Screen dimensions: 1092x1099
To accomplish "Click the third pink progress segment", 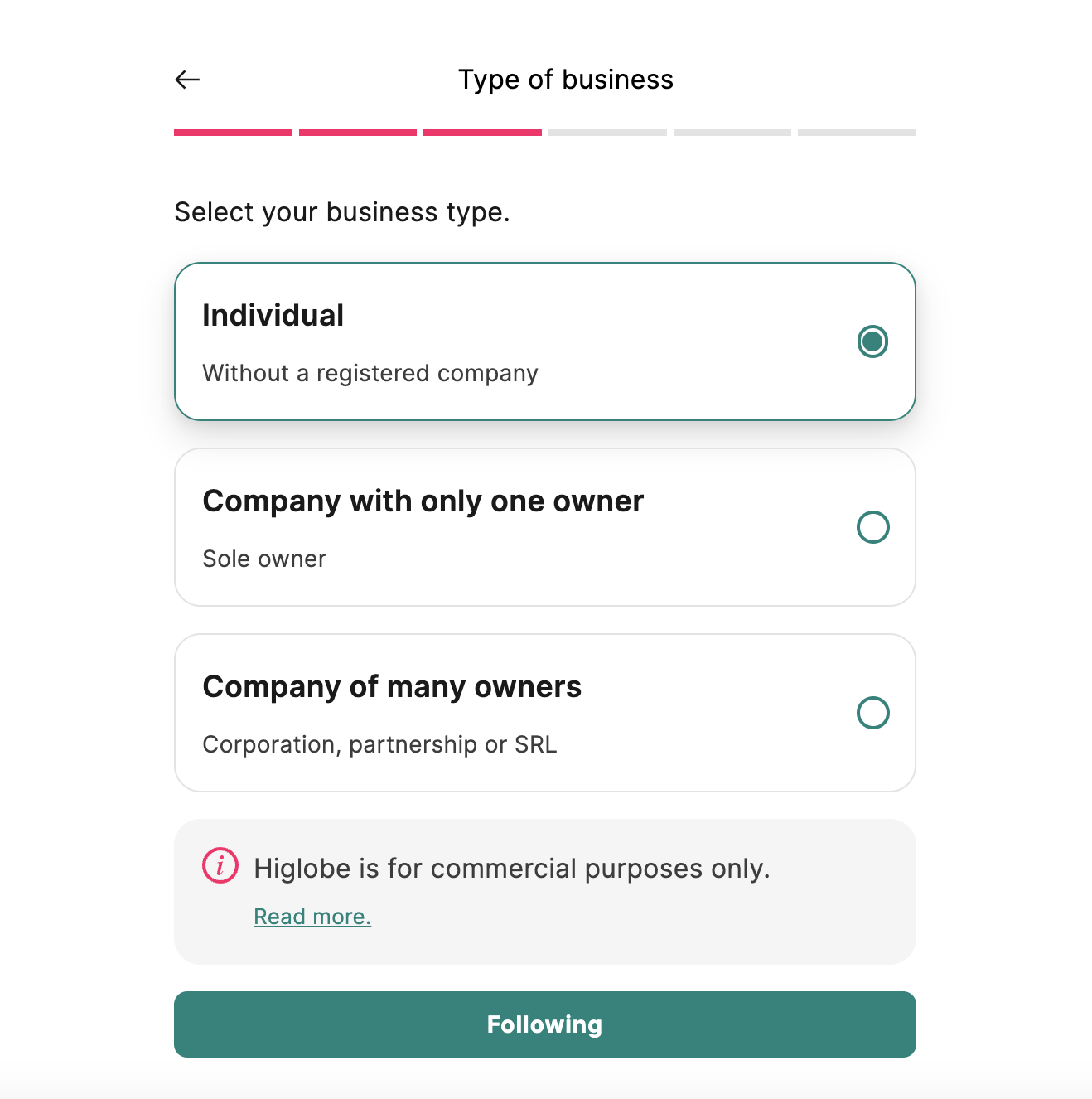I will (x=482, y=133).
